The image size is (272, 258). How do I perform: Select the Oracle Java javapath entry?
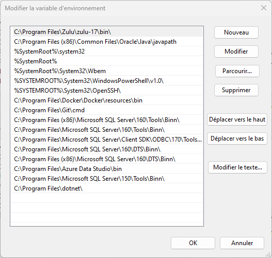[107, 42]
